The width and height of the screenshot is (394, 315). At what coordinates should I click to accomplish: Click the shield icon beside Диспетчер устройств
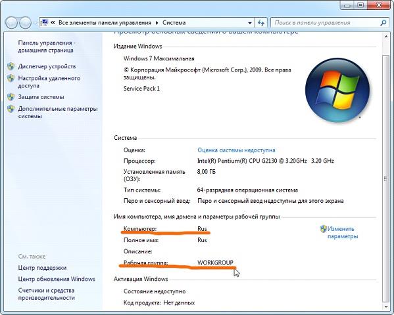pos(11,66)
